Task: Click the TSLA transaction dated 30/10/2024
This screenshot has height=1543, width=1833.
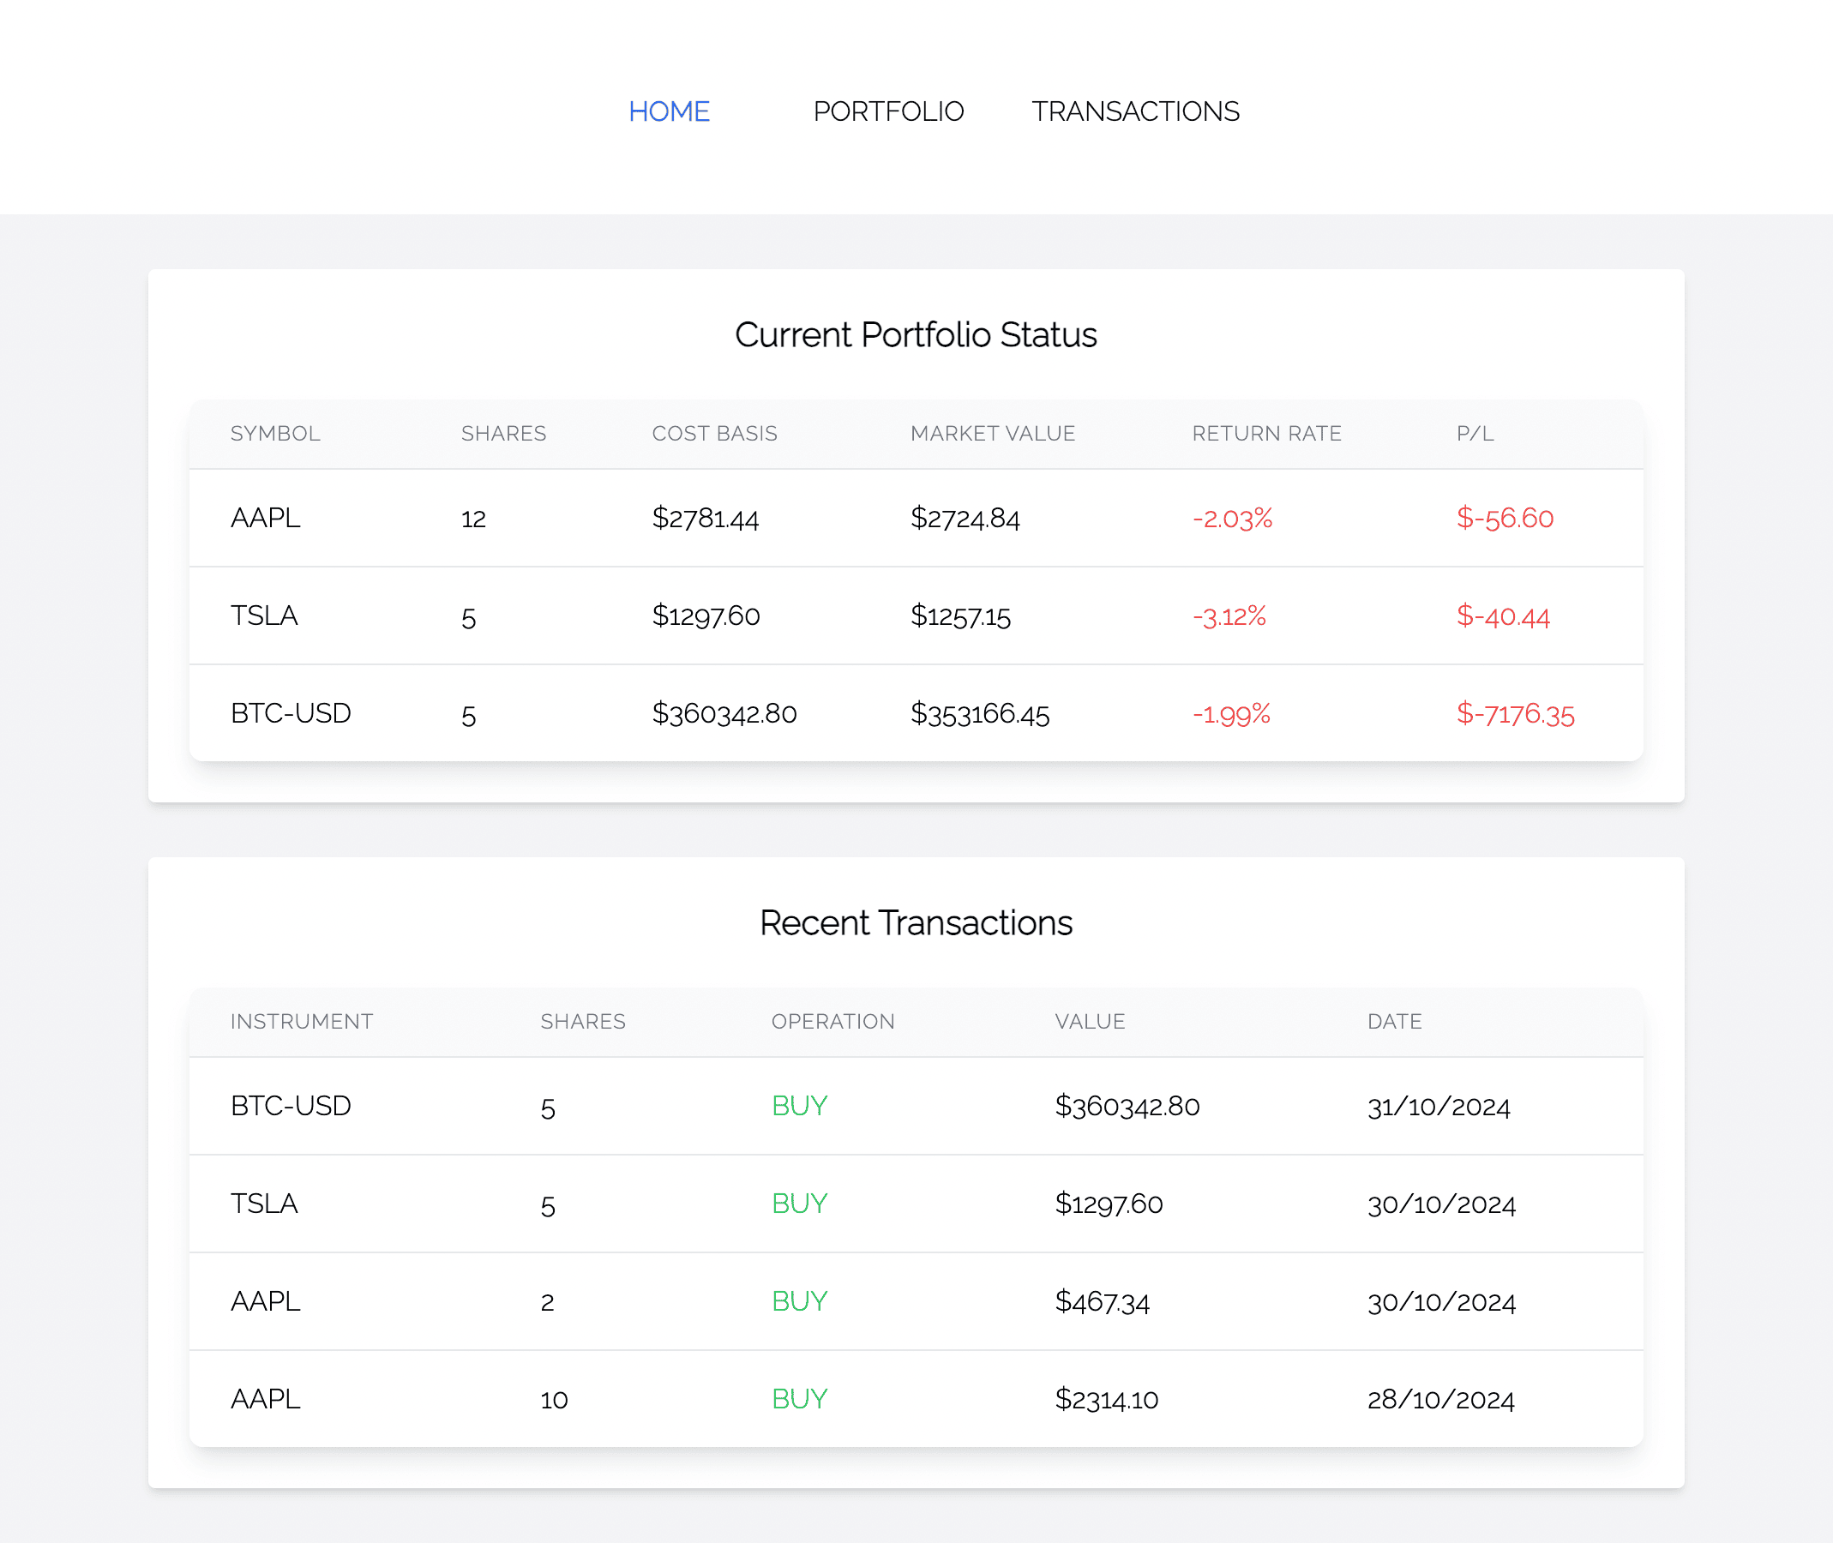Action: click(x=263, y=1204)
